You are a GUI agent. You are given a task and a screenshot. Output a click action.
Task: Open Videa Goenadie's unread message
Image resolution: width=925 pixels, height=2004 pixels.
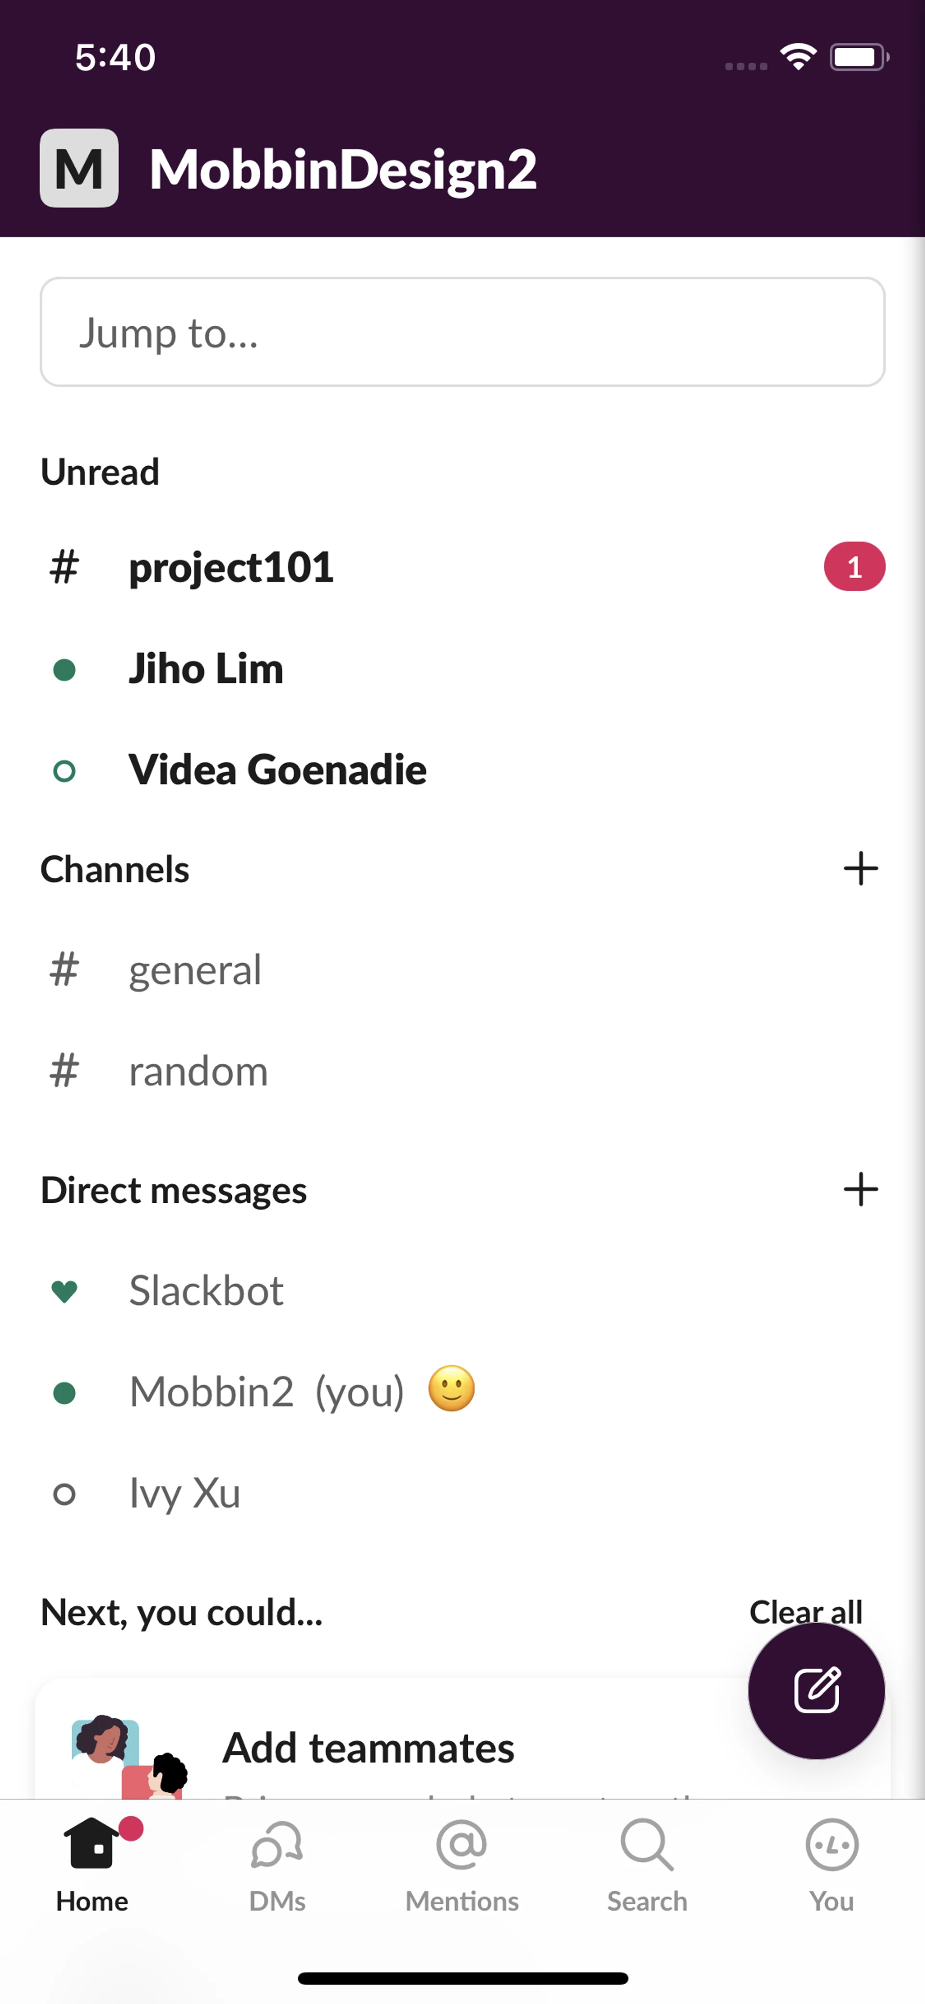(x=277, y=770)
